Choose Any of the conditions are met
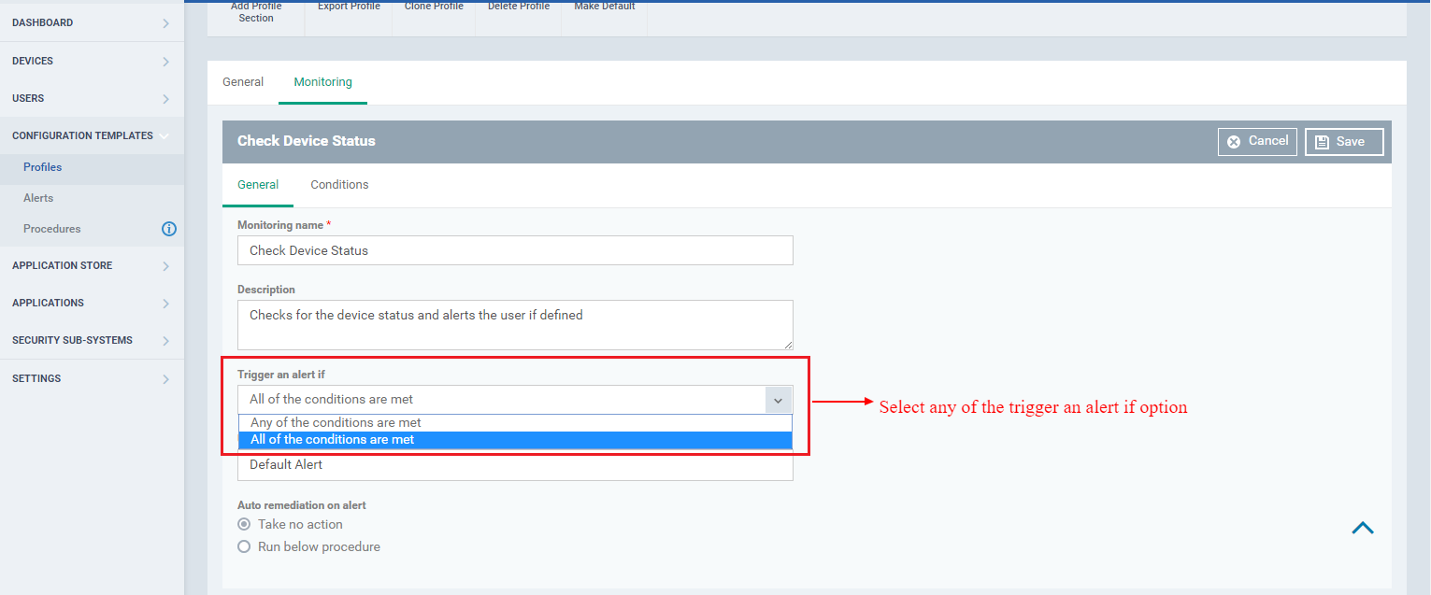This screenshot has width=1431, height=595. 515,423
